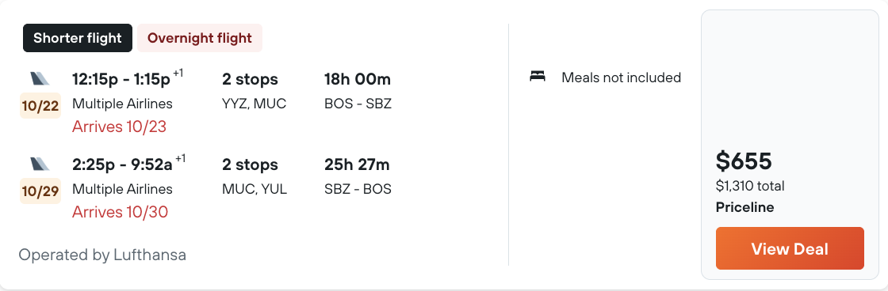
Task: Click the Shorter flight tag
Action: 78,38
